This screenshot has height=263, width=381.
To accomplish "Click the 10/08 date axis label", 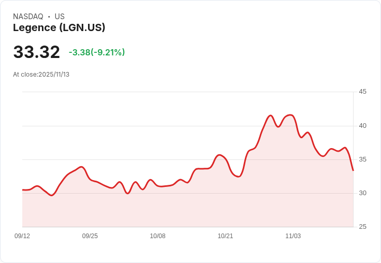I will click(157, 236).
